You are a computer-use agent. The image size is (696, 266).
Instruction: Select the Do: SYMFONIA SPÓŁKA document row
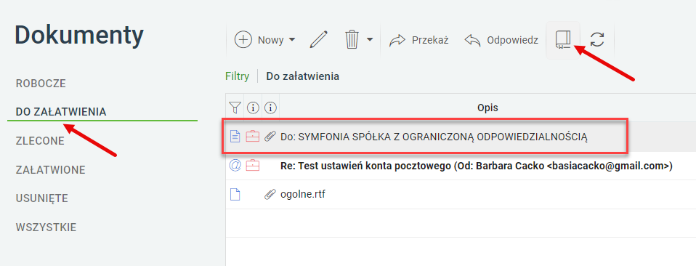[x=461, y=137]
